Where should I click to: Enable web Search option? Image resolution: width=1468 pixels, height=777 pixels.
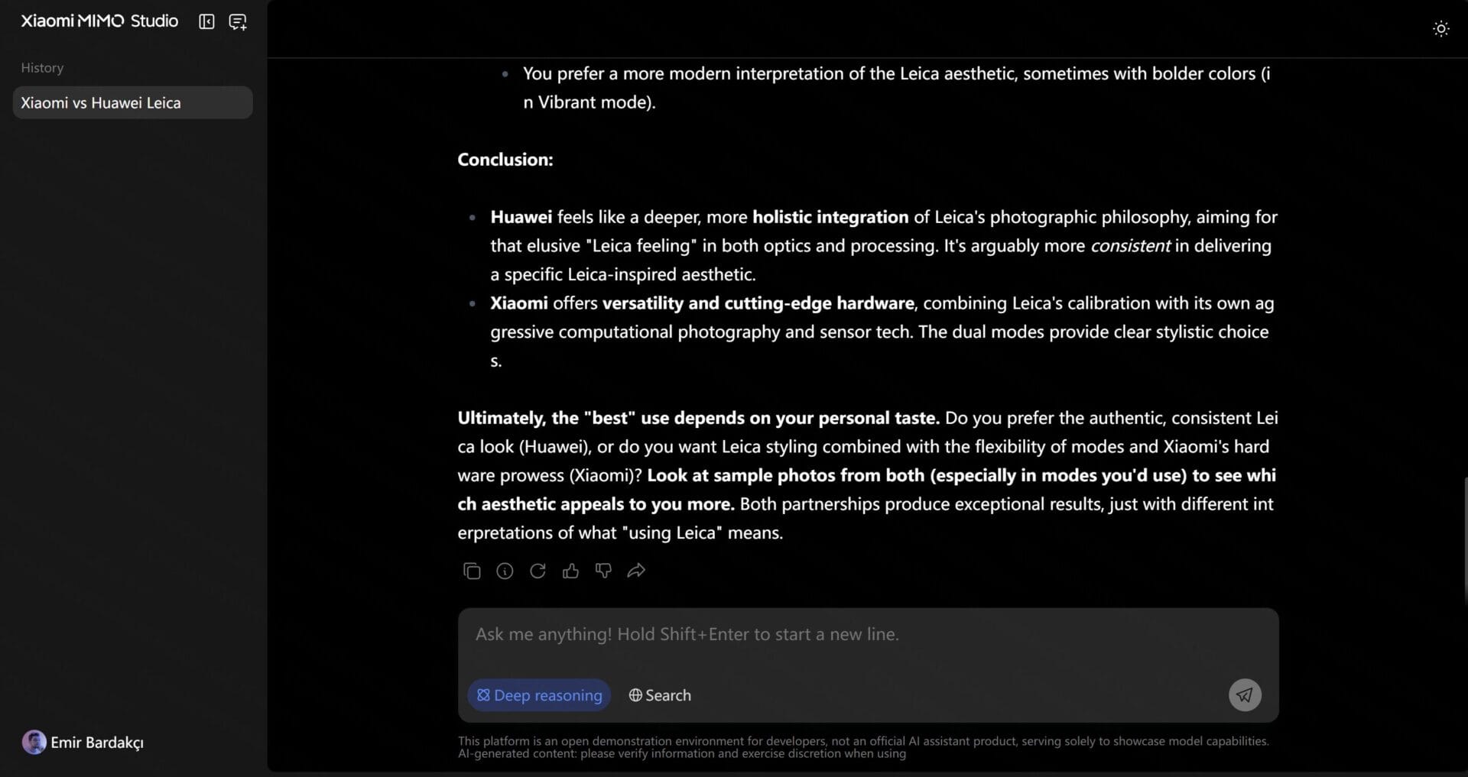660,695
